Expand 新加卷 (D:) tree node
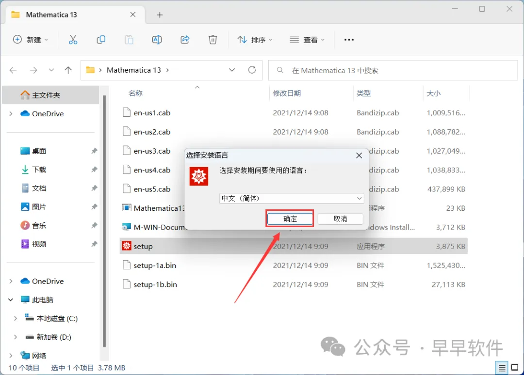The height and width of the screenshot is (375, 524). pyautogui.click(x=16, y=337)
